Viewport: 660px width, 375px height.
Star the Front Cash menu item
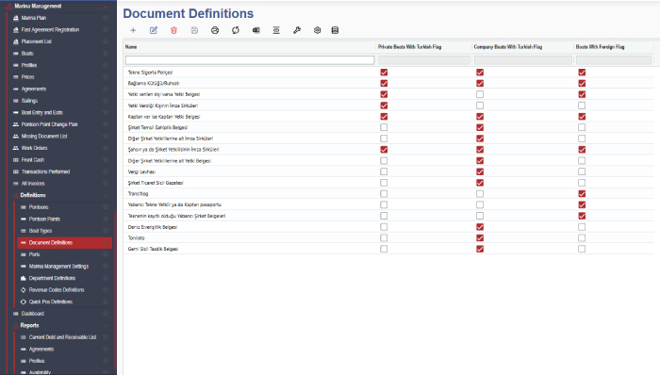point(106,160)
